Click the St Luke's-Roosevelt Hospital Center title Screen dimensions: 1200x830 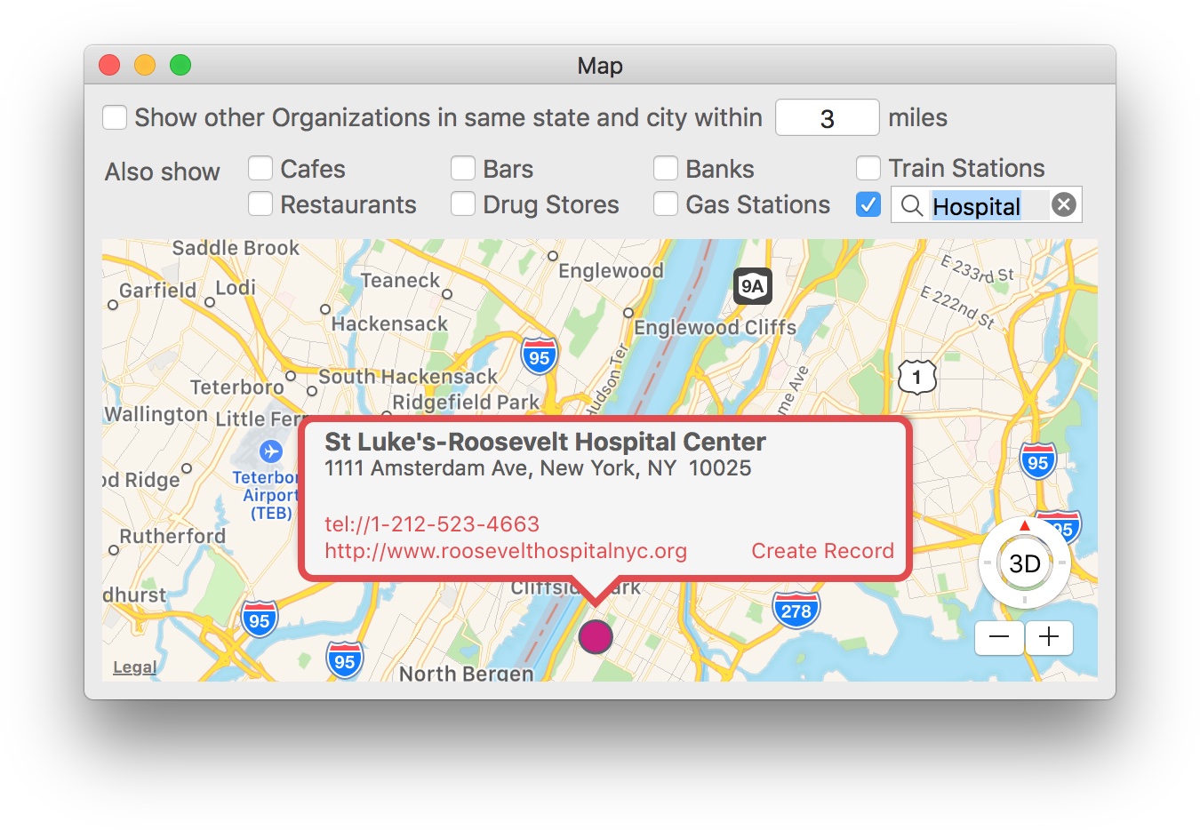pos(545,442)
